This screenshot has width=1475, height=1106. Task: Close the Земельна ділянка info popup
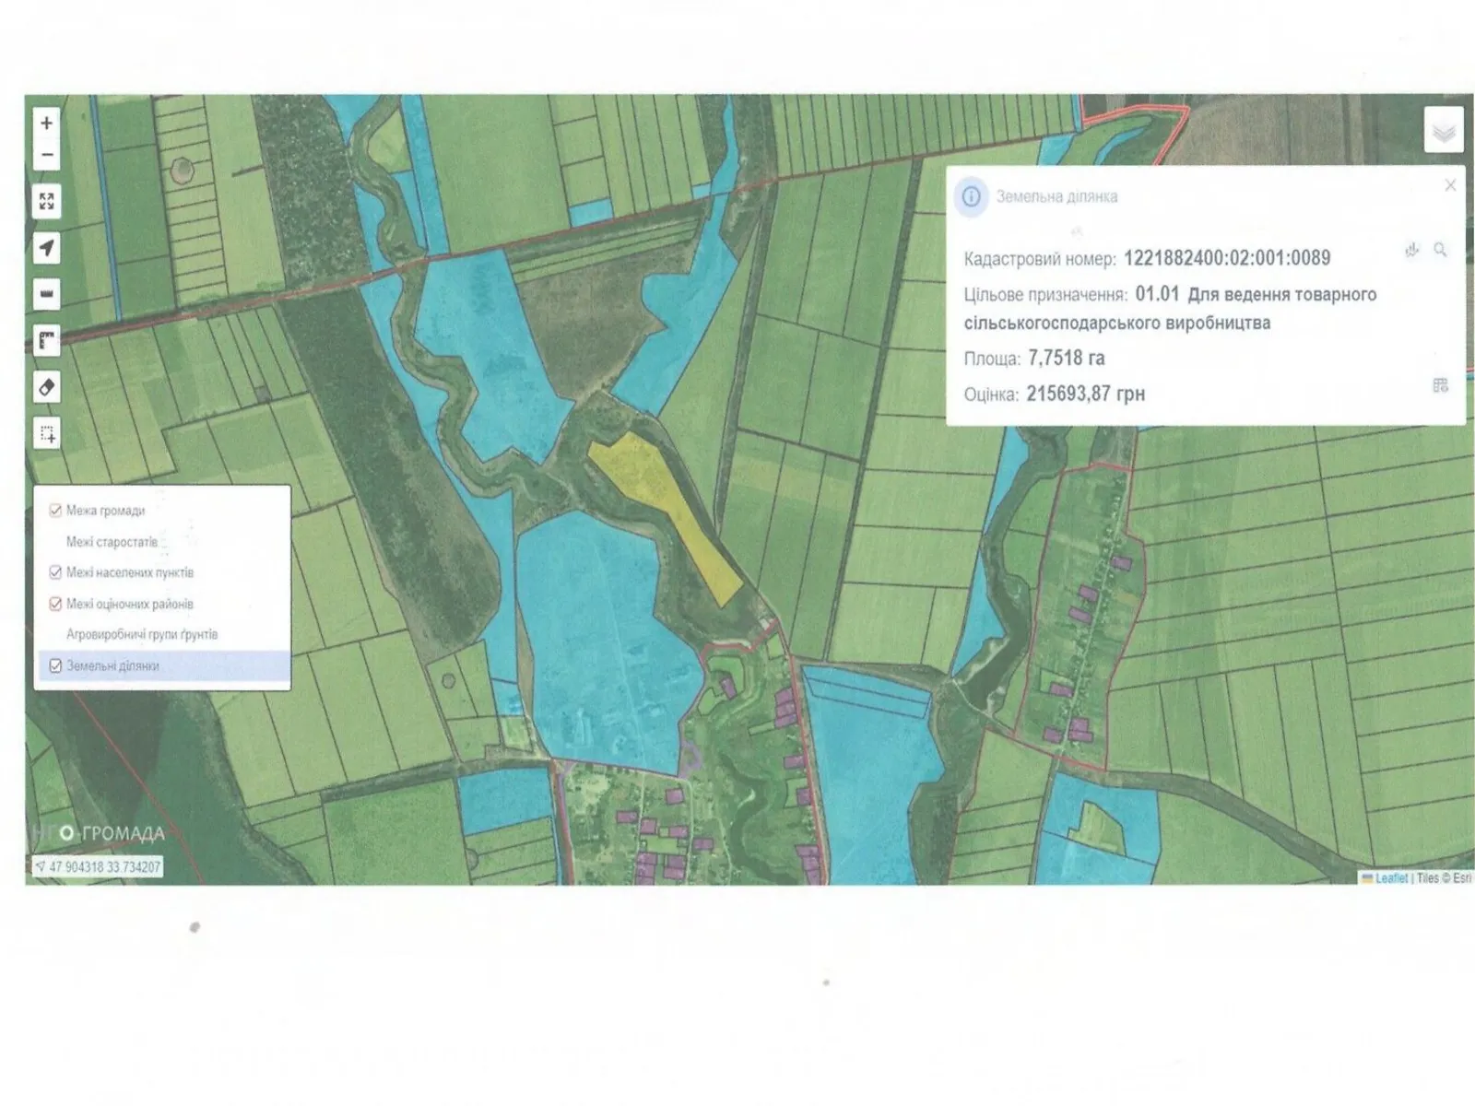1450,185
